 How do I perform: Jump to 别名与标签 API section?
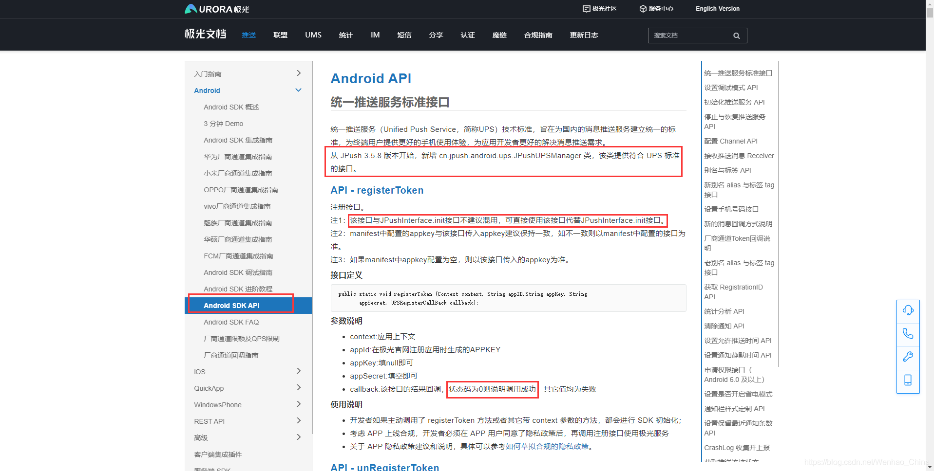(727, 170)
